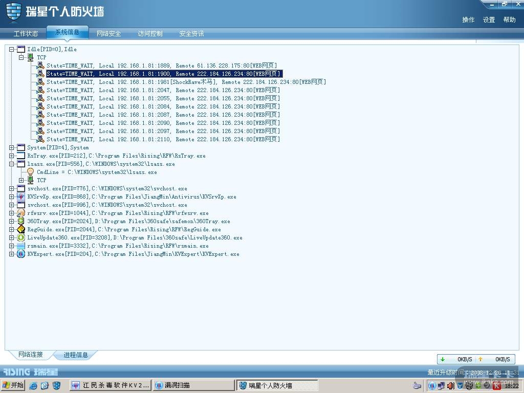Click the RsTray.exe process icon
This screenshot has height=393, width=524.
click(21, 156)
